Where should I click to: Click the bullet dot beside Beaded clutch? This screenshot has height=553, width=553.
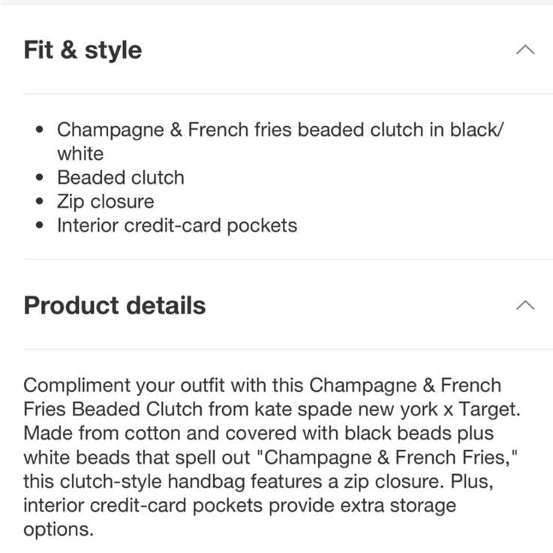(x=40, y=177)
